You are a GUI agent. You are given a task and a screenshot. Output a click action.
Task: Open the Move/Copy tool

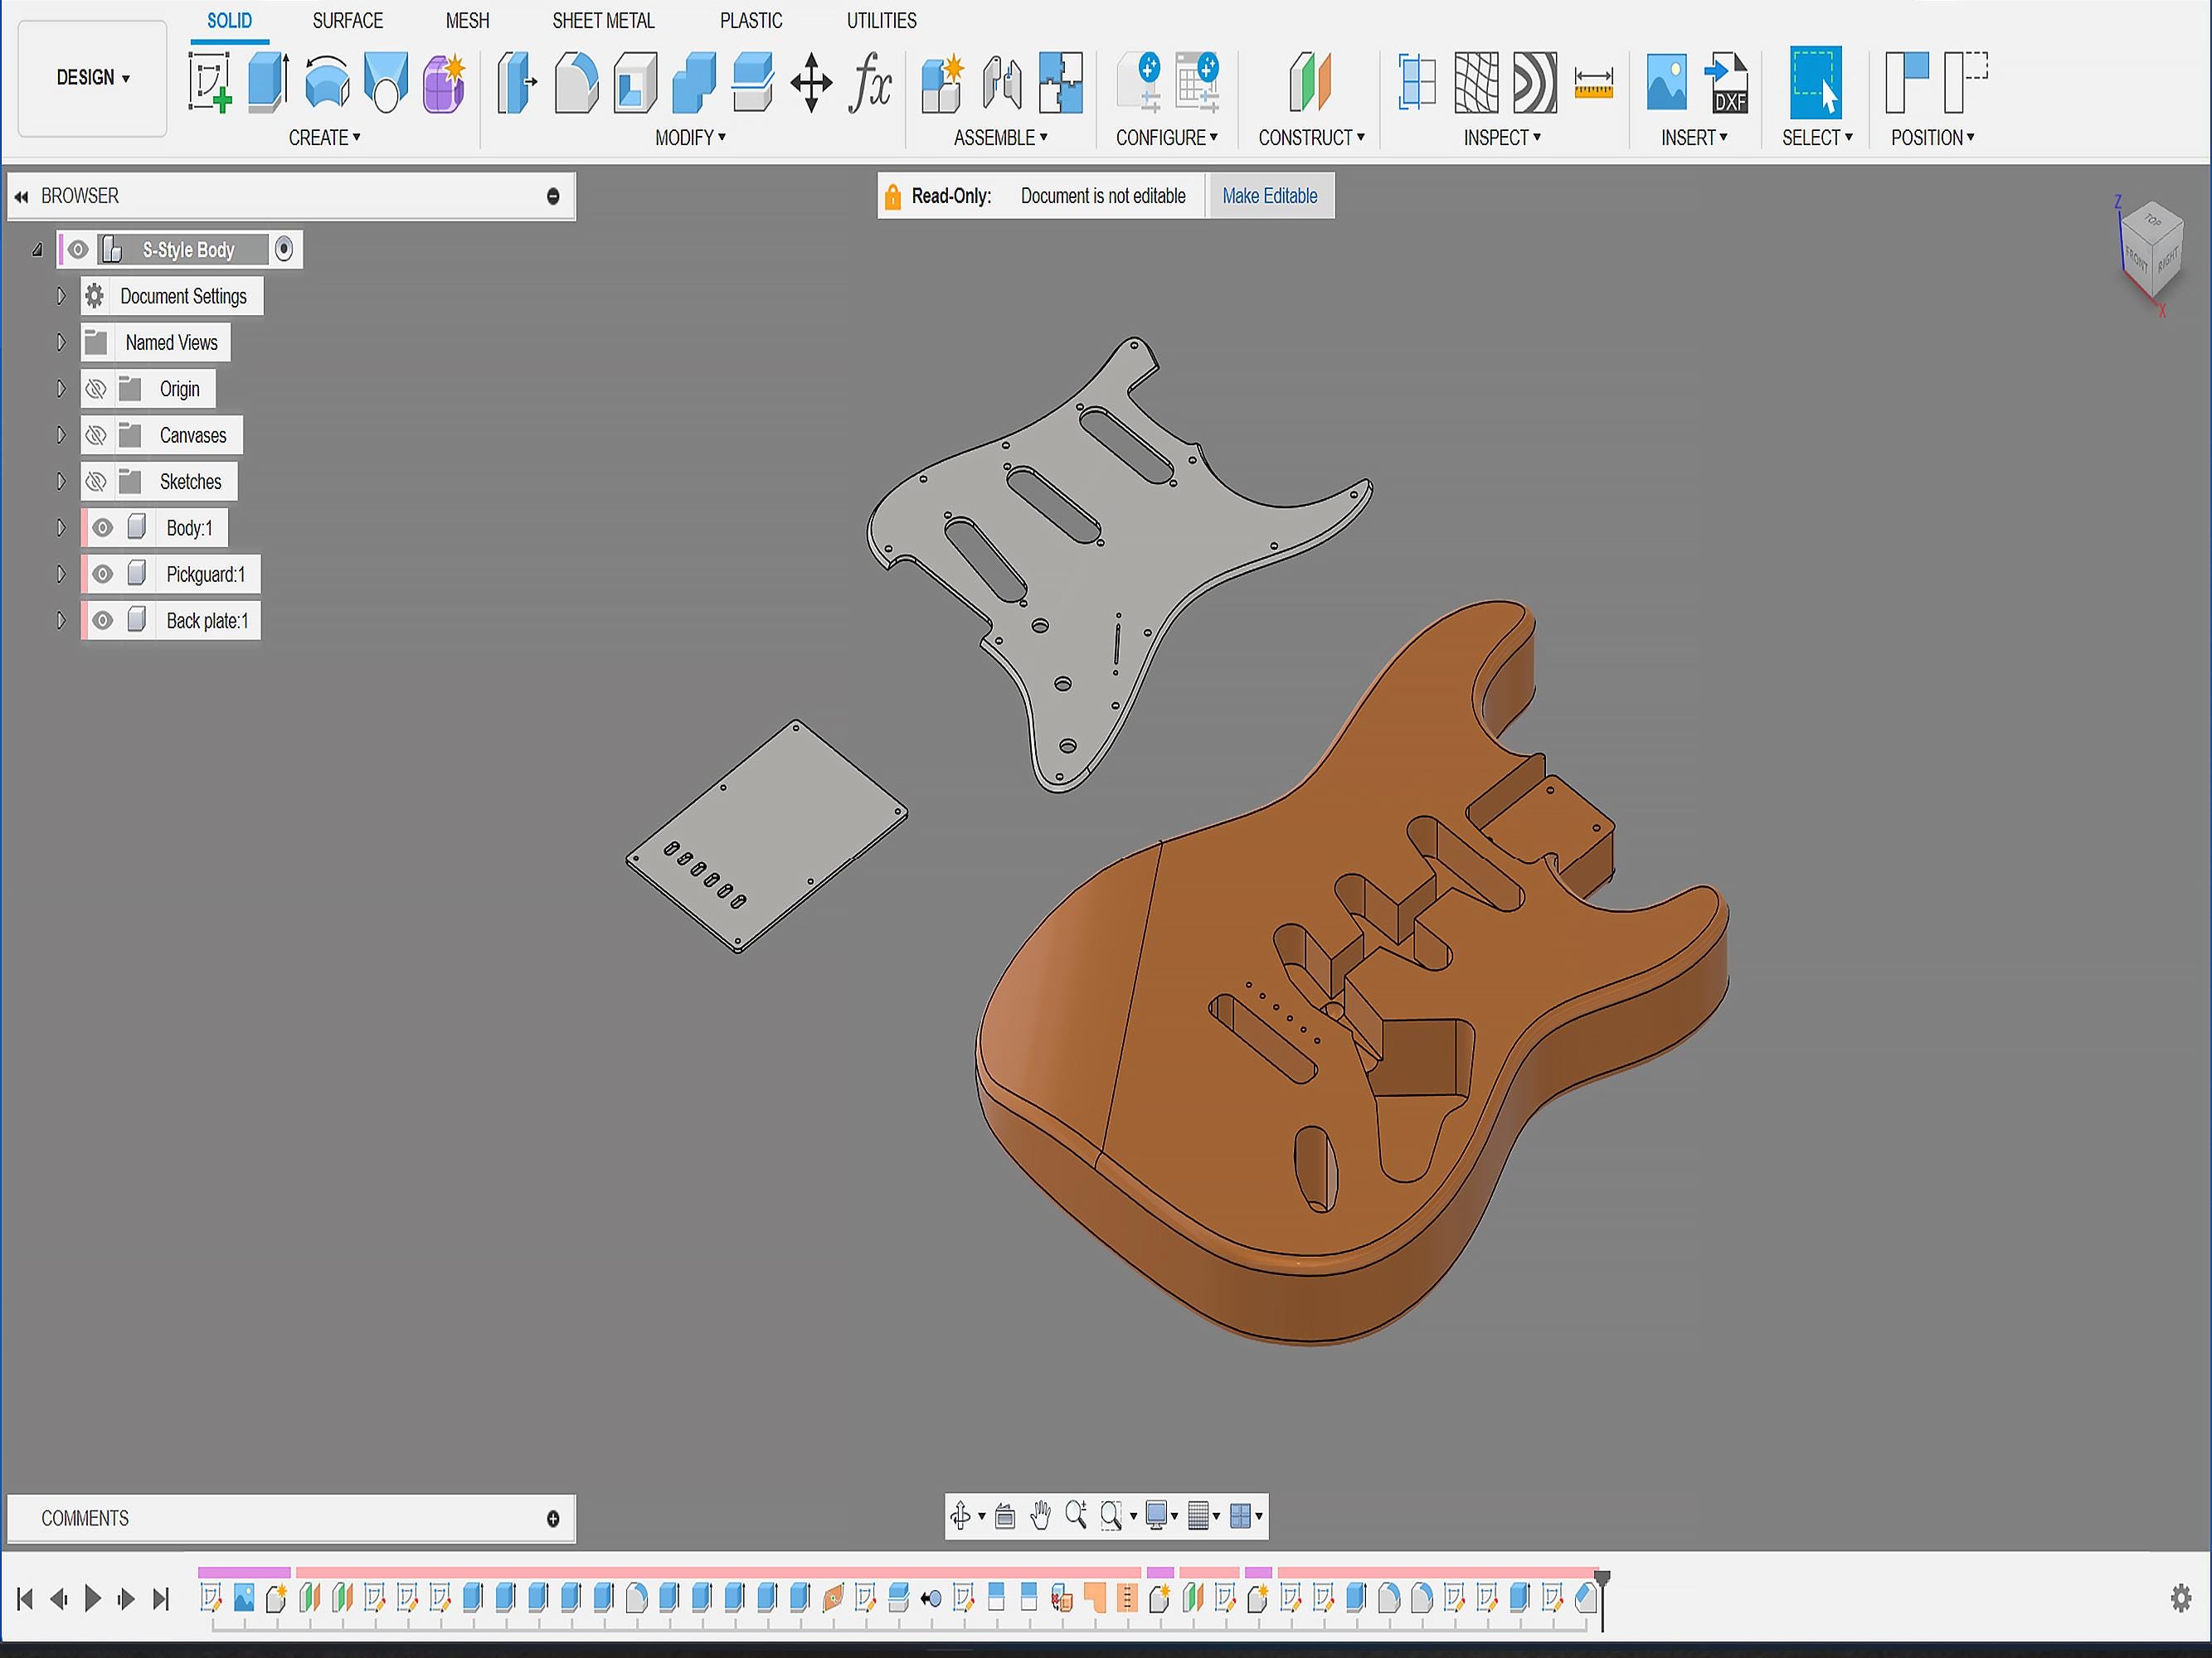[x=811, y=85]
